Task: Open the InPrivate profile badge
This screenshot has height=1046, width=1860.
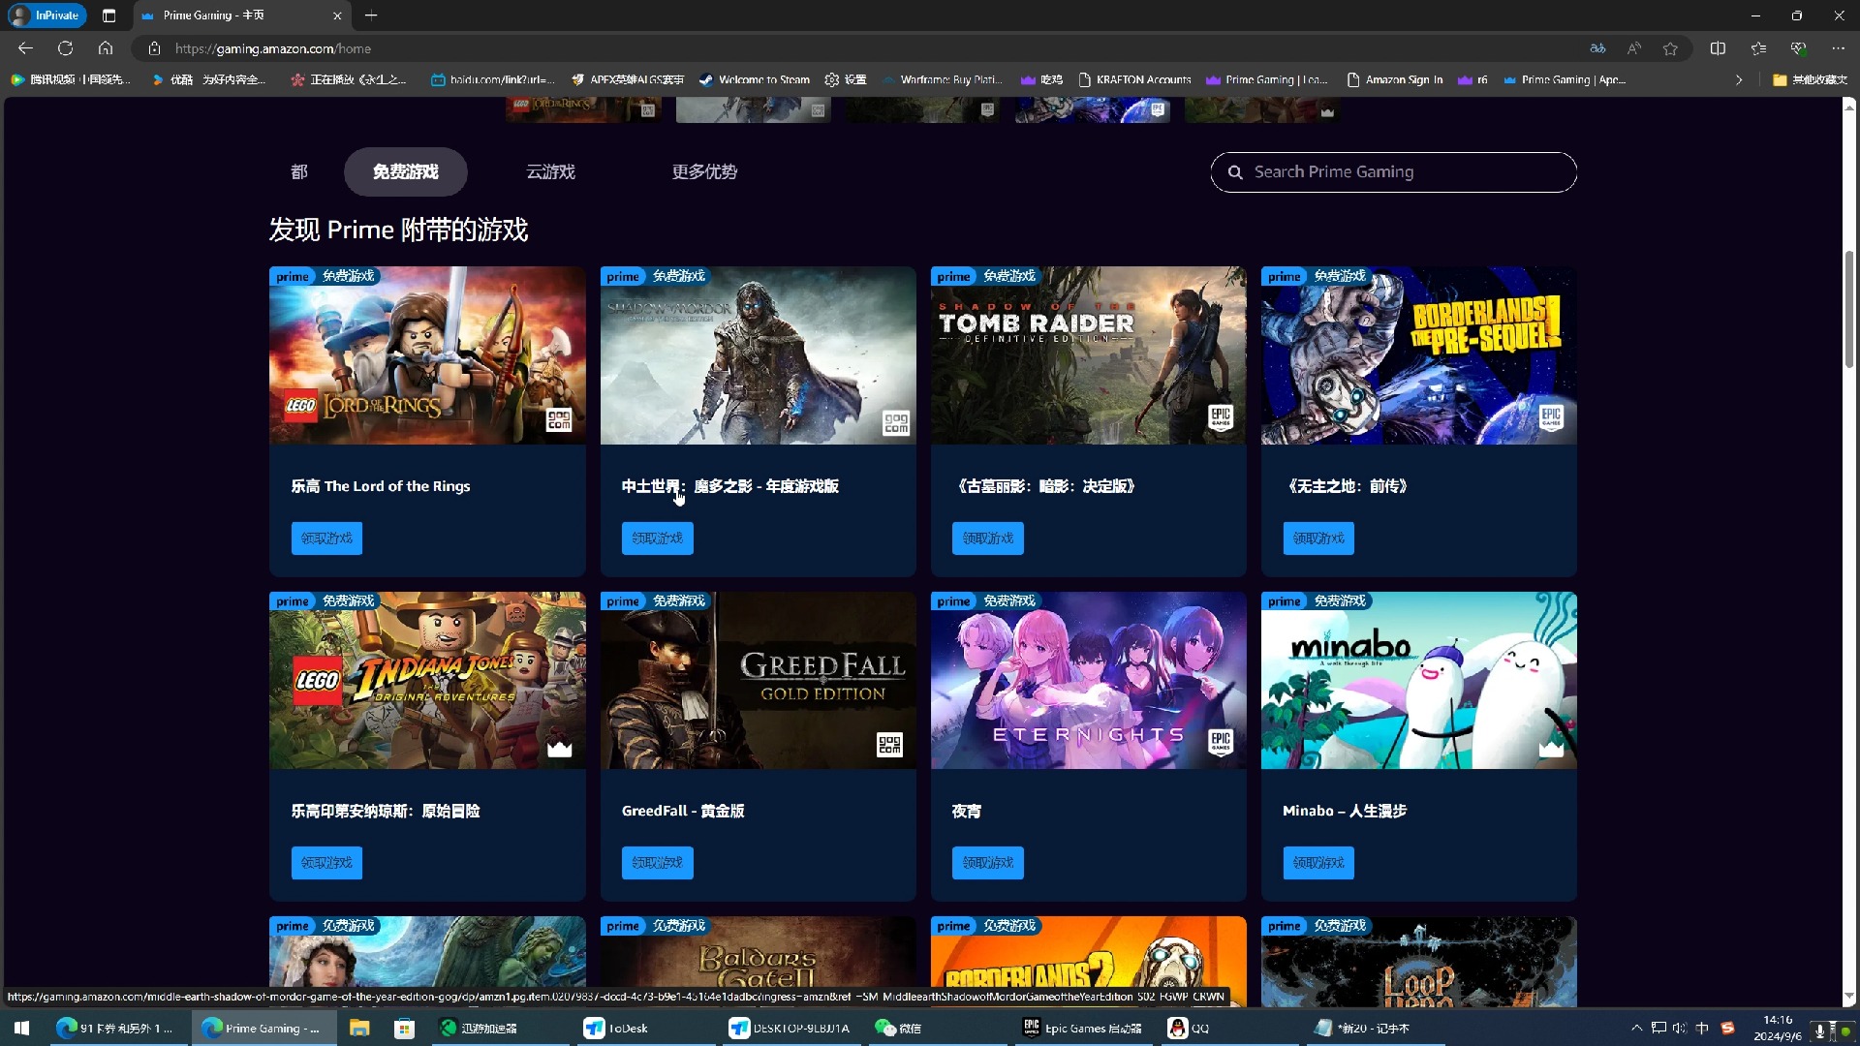Action: pyautogui.click(x=46, y=15)
